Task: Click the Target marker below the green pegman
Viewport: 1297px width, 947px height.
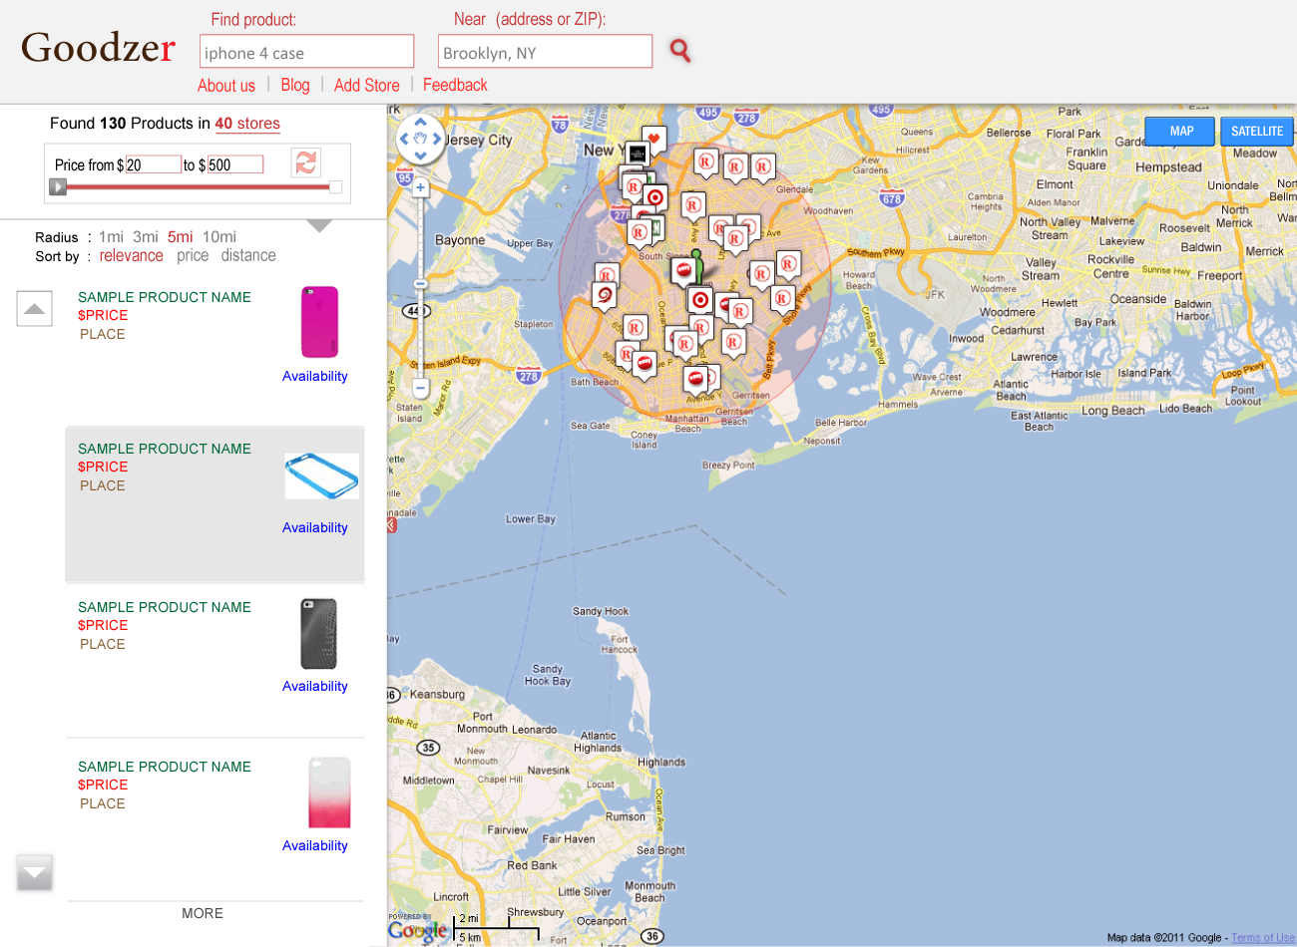Action: (x=699, y=300)
